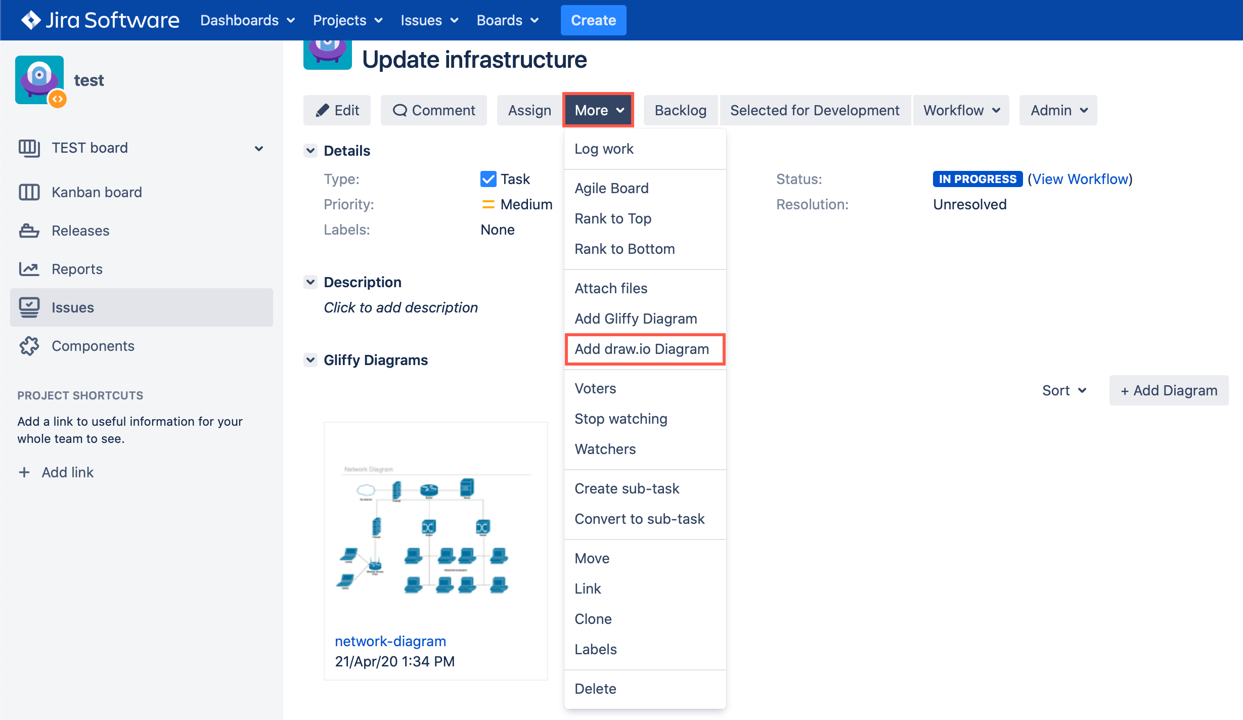Select the Kanban board icon in sidebar
Screen dimensions: 1243x720
click(29, 192)
